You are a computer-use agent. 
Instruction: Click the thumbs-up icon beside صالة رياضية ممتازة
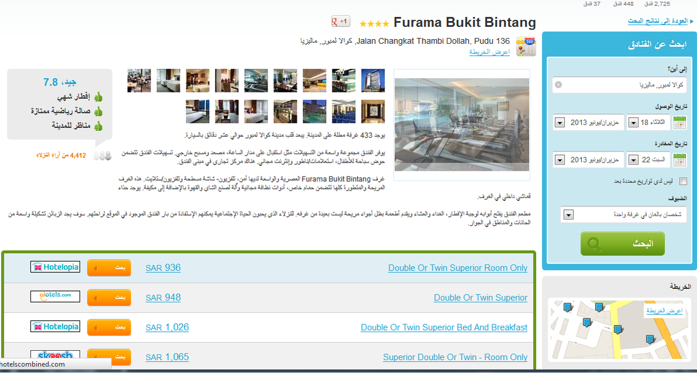98,111
